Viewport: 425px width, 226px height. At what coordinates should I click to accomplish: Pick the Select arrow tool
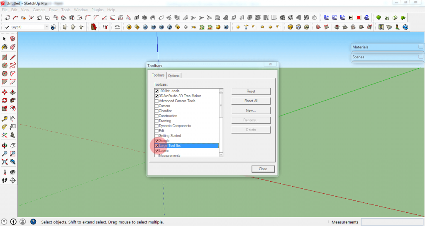click(x=5, y=38)
